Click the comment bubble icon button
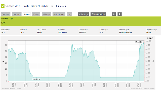Viewport: 161px width, 90px height. pos(114,14)
